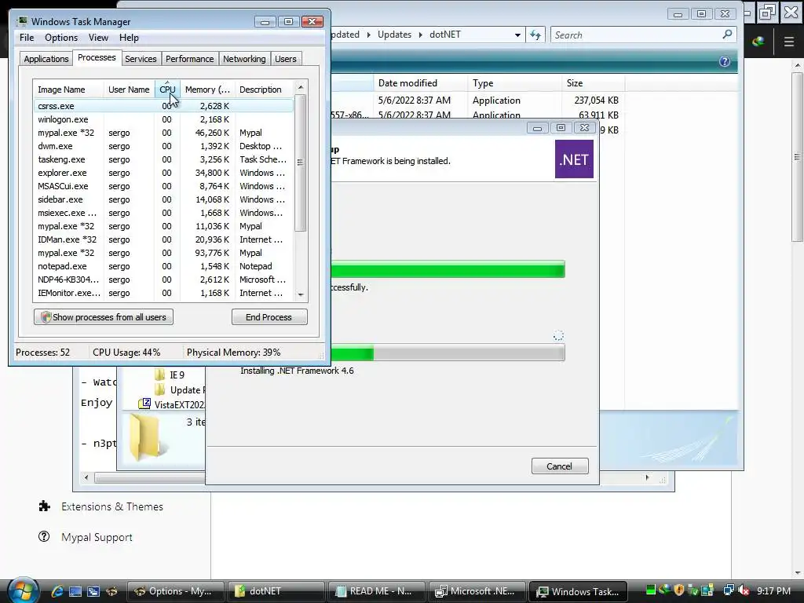This screenshot has height=603, width=804.
Task: Switch to Networking tab
Action: tap(244, 59)
